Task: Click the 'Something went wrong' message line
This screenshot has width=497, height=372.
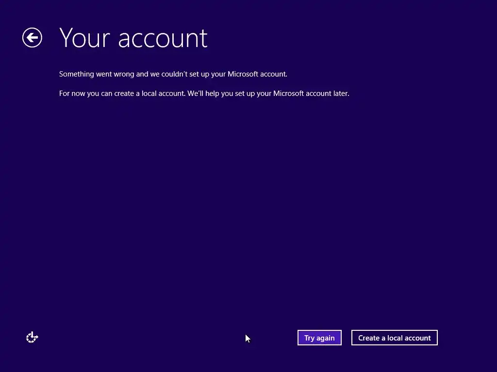Action: 173,74
